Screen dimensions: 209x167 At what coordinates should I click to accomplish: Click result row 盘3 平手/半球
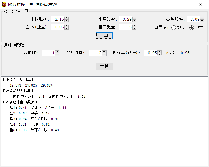34,119
